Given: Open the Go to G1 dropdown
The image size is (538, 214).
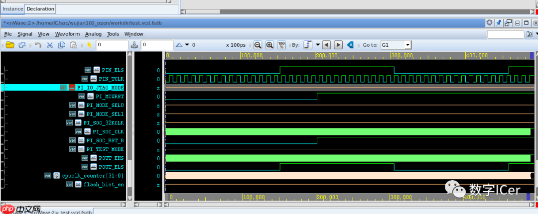Looking at the screenshot, I should coord(407,45).
